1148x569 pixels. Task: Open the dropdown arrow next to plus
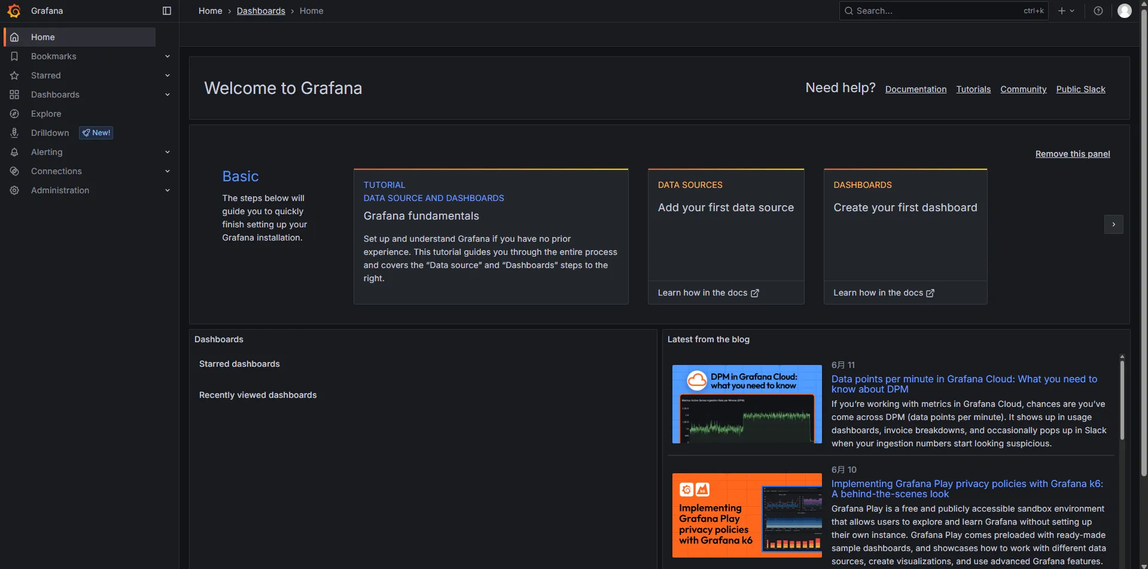(1072, 11)
